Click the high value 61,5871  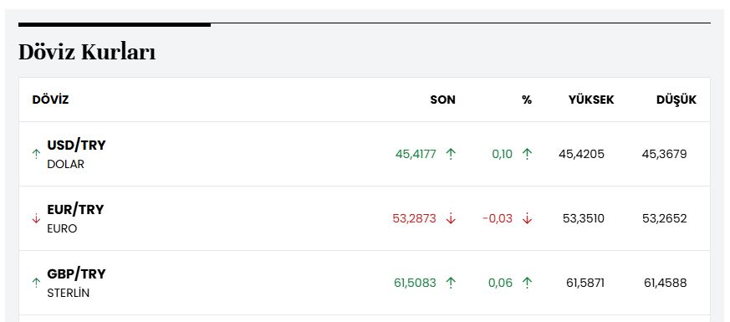click(x=585, y=283)
